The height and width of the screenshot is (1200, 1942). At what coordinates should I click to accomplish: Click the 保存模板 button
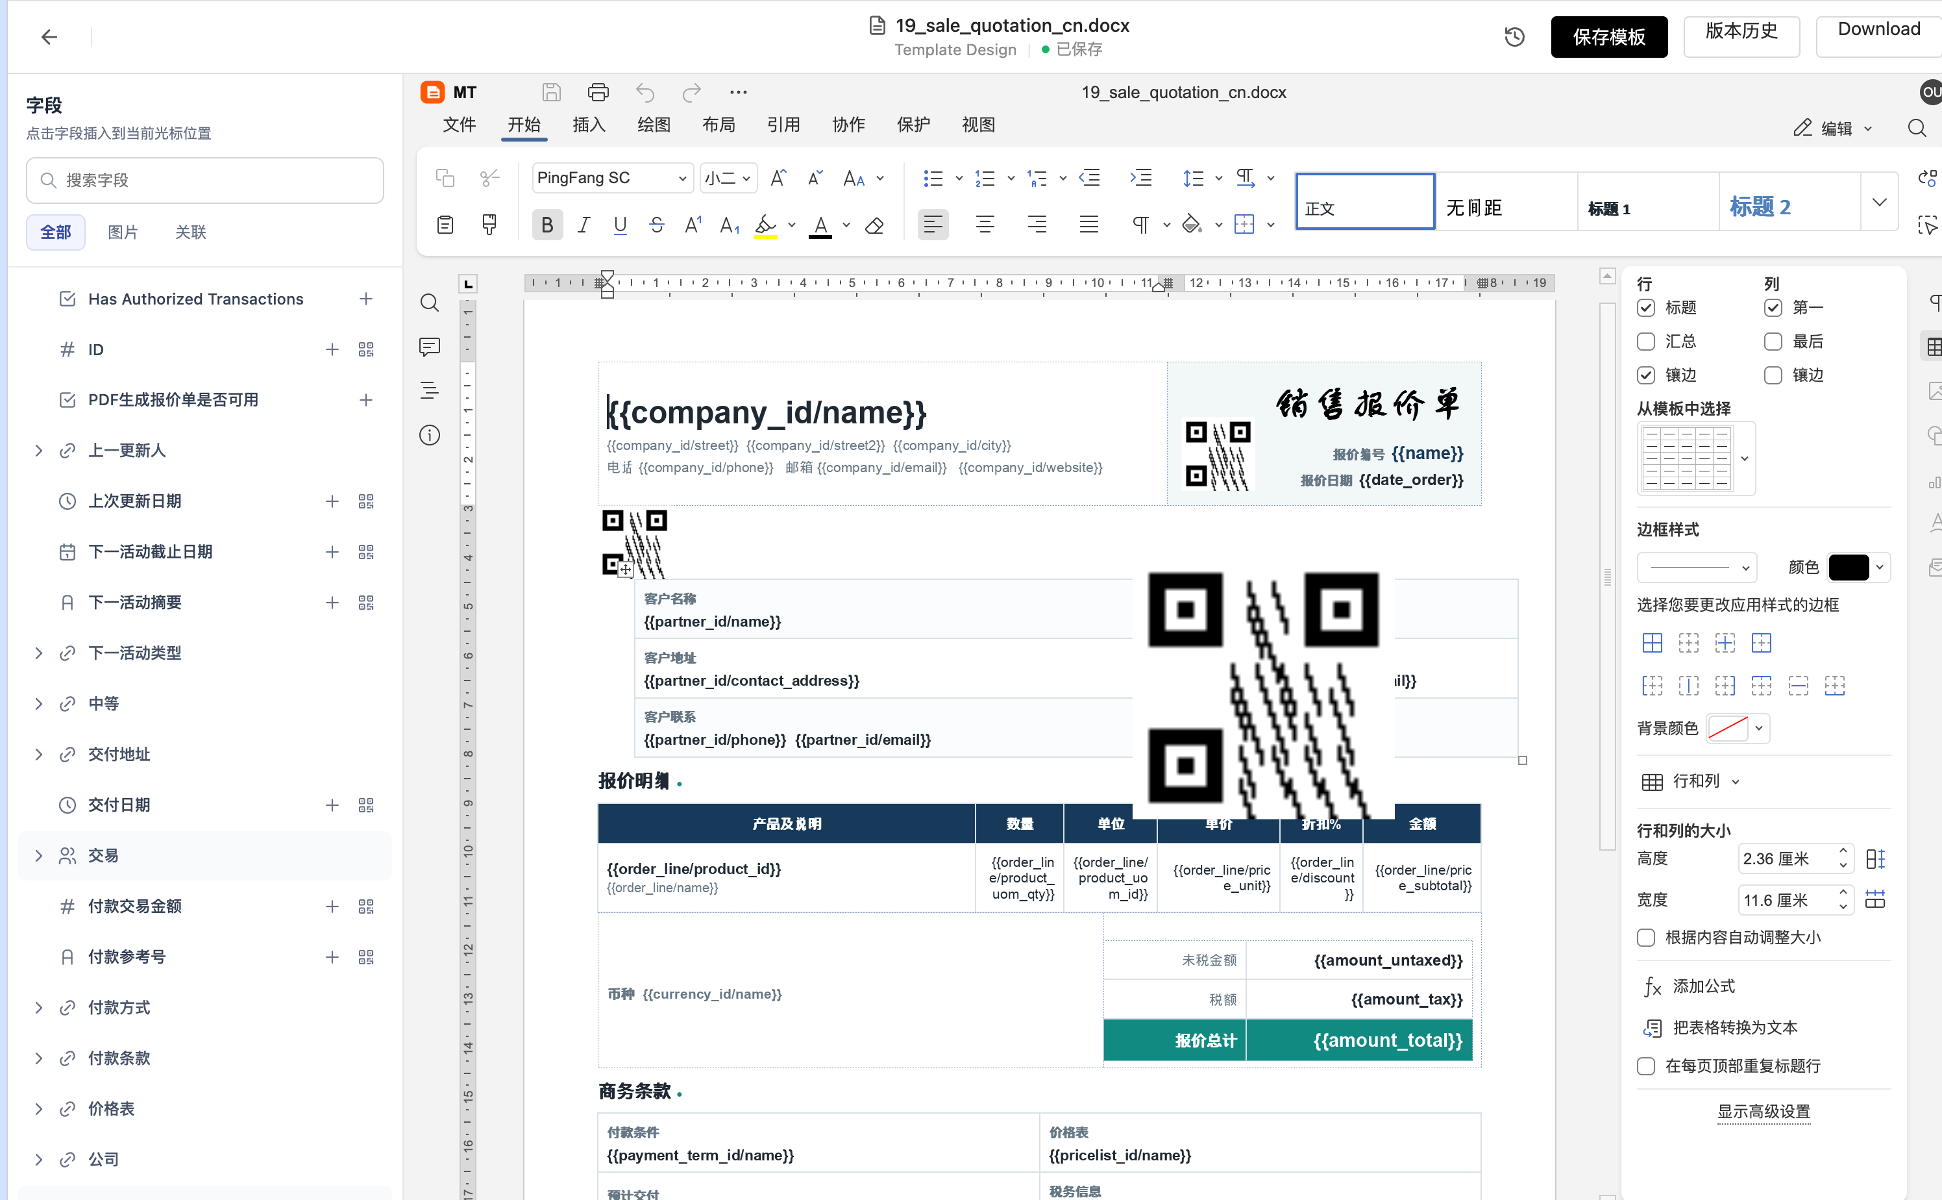[x=1609, y=37]
